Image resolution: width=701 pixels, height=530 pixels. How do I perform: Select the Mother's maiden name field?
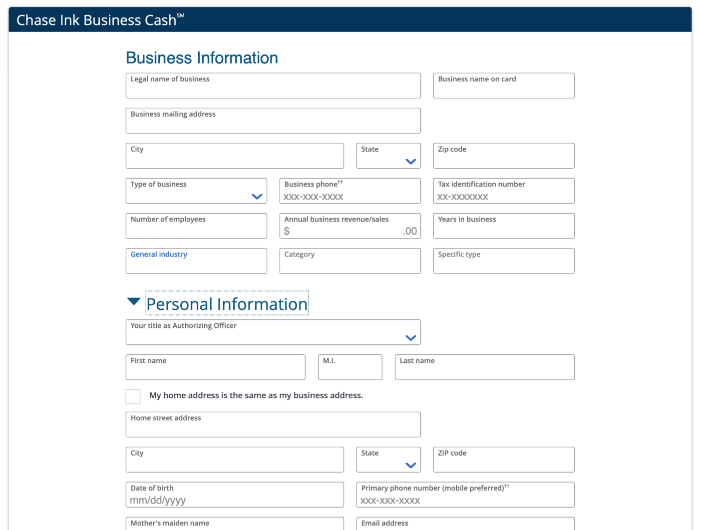(x=235, y=526)
